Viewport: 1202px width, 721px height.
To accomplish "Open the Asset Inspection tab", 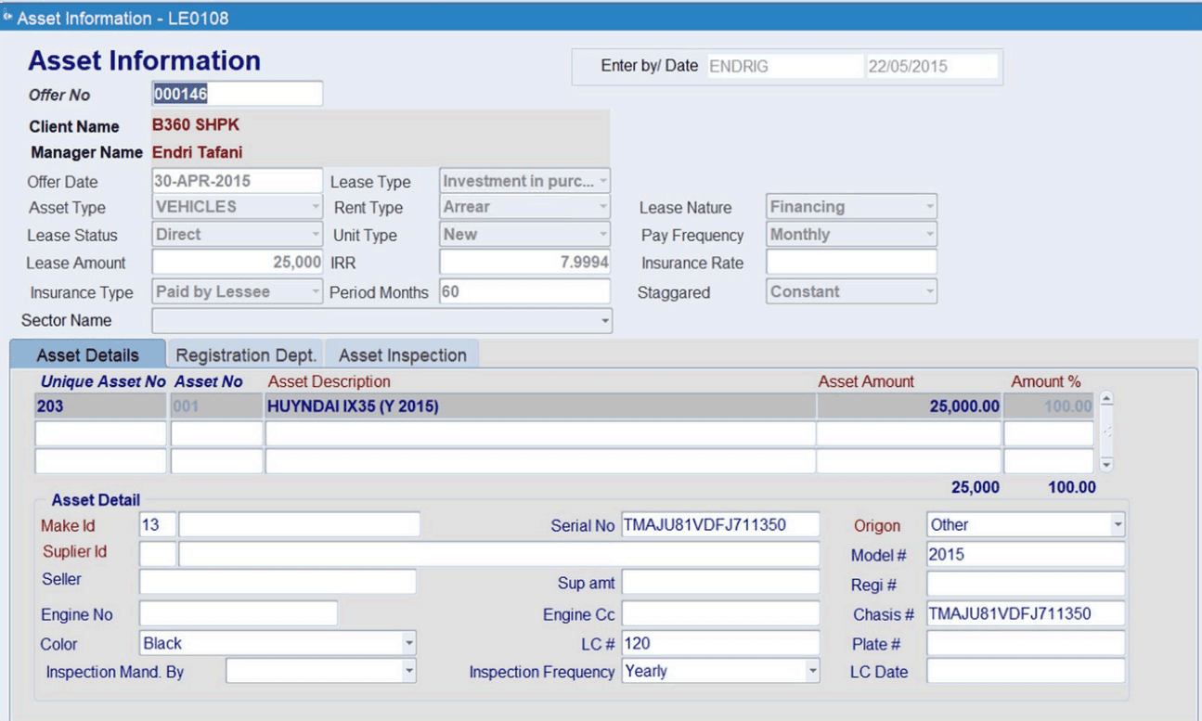I will pyautogui.click(x=402, y=355).
